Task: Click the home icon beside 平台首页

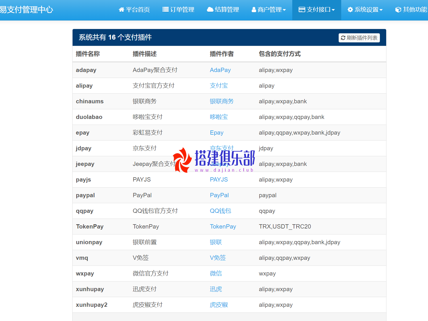Action: point(122,10)
